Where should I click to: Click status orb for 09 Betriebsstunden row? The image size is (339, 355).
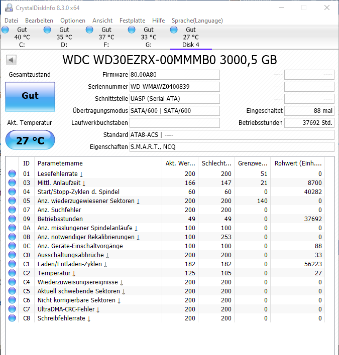pyautogui.click(x=12, y=219)
